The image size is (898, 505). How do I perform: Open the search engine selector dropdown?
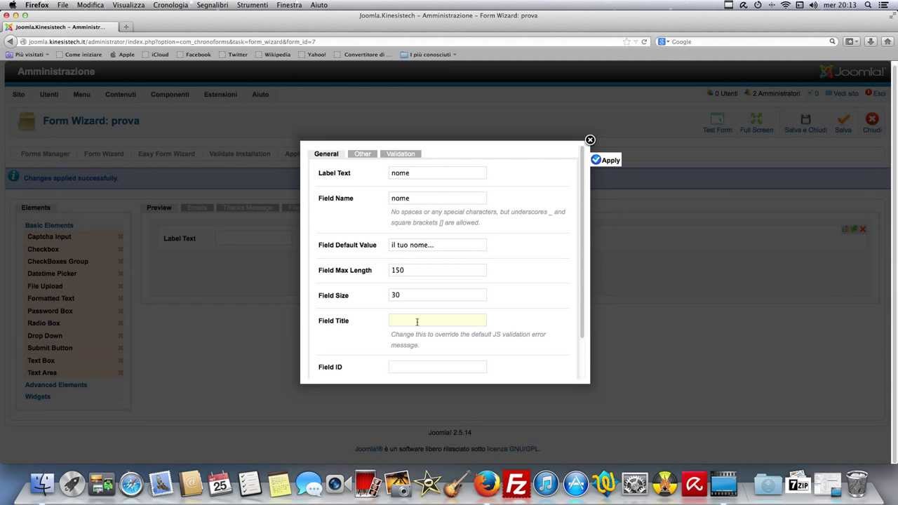coord(663,41)
